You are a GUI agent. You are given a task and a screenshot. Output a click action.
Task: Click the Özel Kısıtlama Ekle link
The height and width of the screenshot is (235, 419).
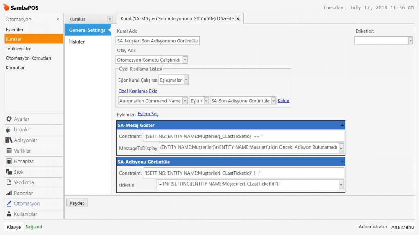138,91
